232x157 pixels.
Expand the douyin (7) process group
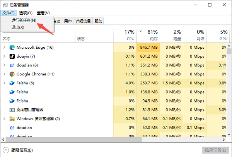click(x=4, y=56)
